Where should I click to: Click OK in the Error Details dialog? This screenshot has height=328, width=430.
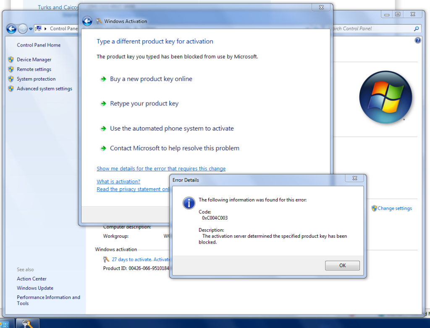(342, 265)
